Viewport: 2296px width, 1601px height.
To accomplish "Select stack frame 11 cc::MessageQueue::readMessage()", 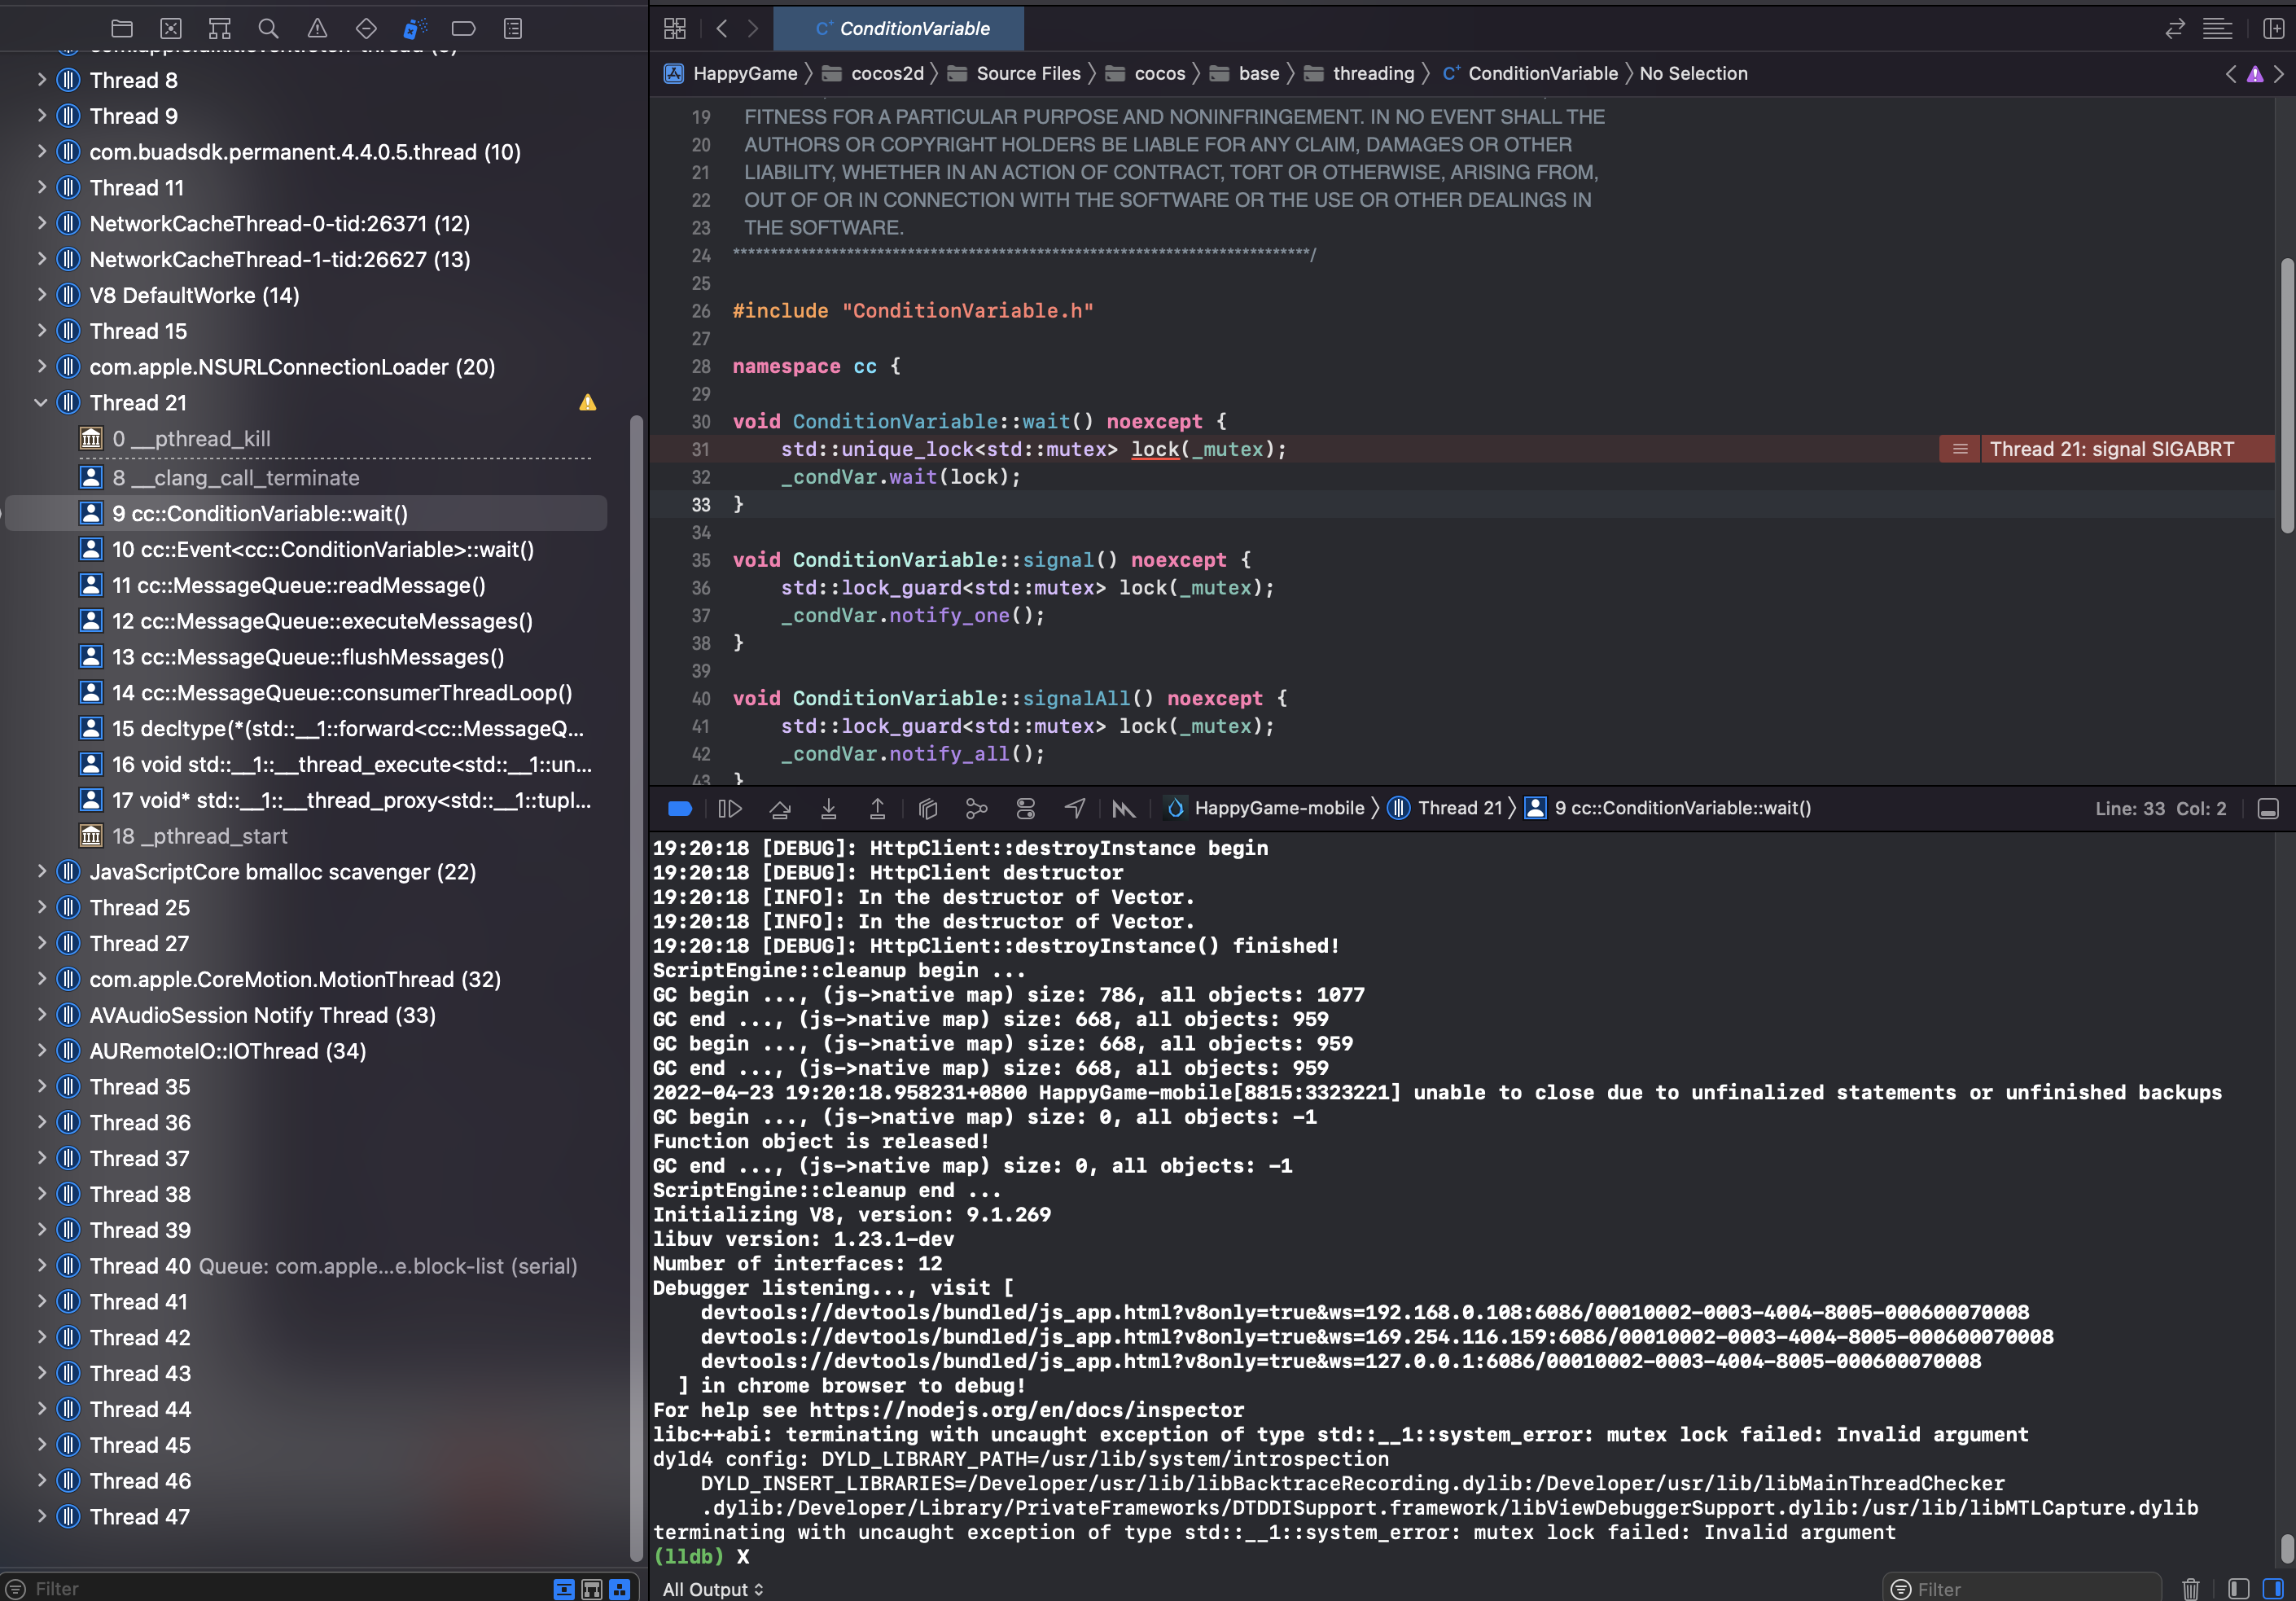I will pyautogui.click(x=298, y=585).
